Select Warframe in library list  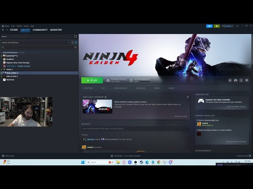click(39, 80)
